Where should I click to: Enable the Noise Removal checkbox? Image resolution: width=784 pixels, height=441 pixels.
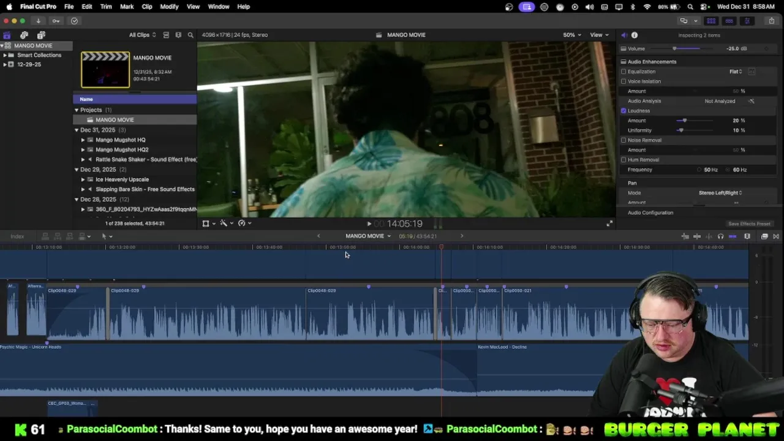(624, 140)
